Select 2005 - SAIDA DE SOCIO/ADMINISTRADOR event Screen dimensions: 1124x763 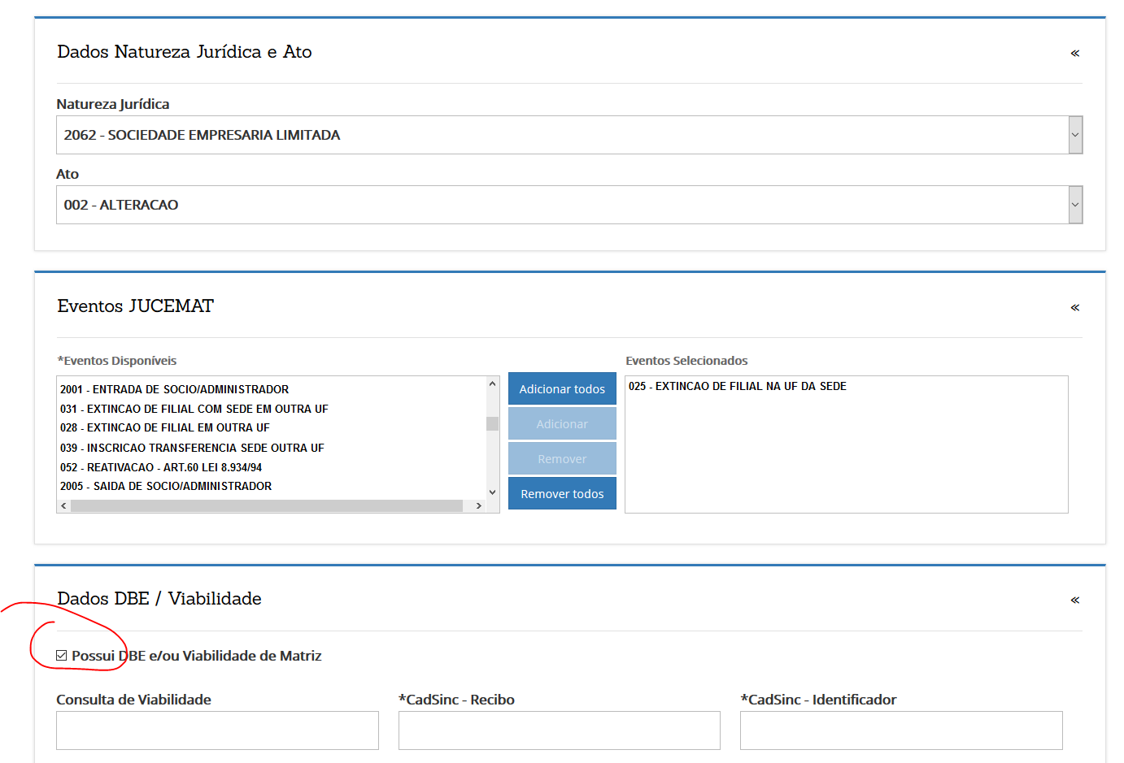[x=166, y=486]
